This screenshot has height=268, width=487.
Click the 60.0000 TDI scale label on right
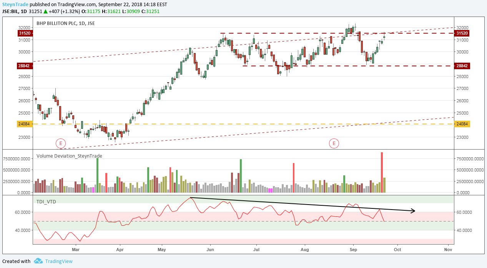[x=464, y=212]
